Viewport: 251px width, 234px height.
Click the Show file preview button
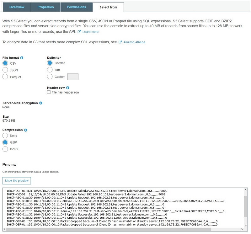click(17, 181)
